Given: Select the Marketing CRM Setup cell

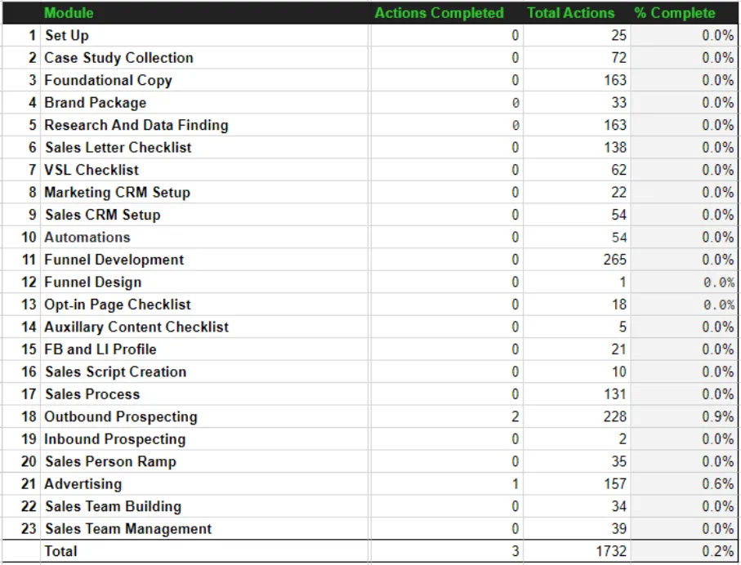Looking at the screenshot, I should 204,192.
